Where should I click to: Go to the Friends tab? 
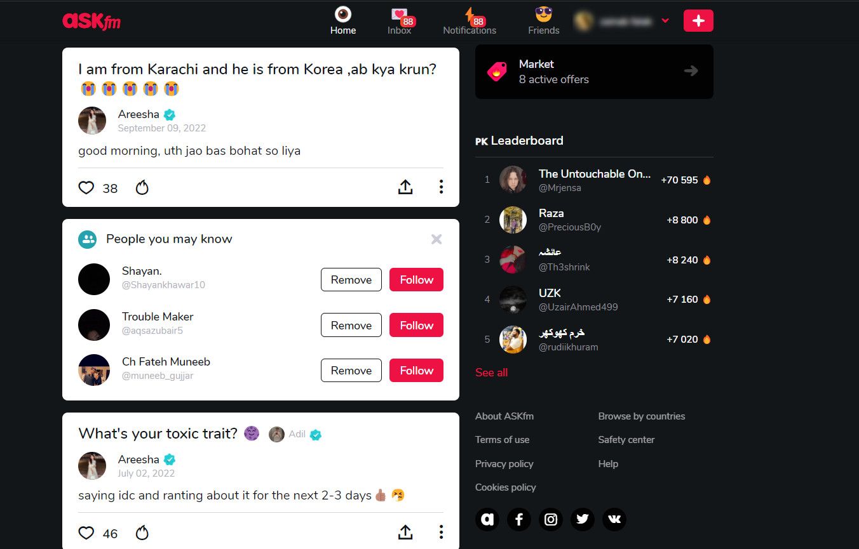544,21
